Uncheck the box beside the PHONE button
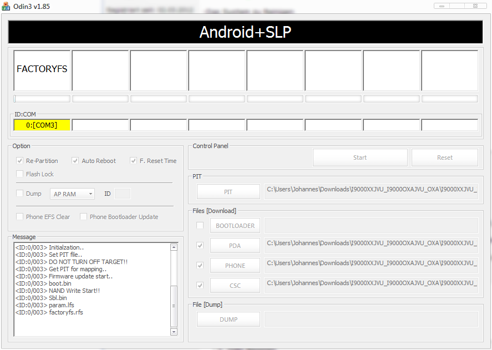The width and height of the screenshot is (492, 350). pyautogui.click(x=200, y=266)
